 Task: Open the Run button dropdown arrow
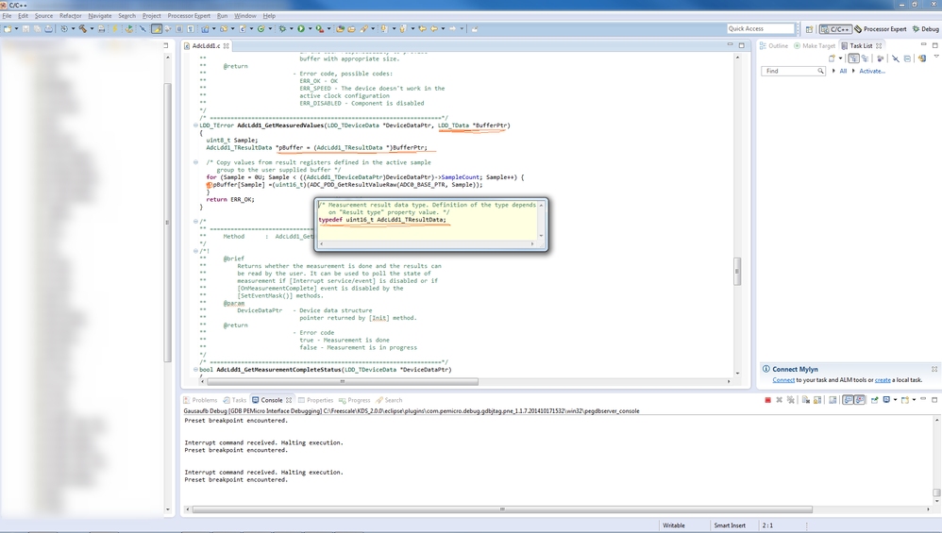pyautogui.click(x=310, y=29)
